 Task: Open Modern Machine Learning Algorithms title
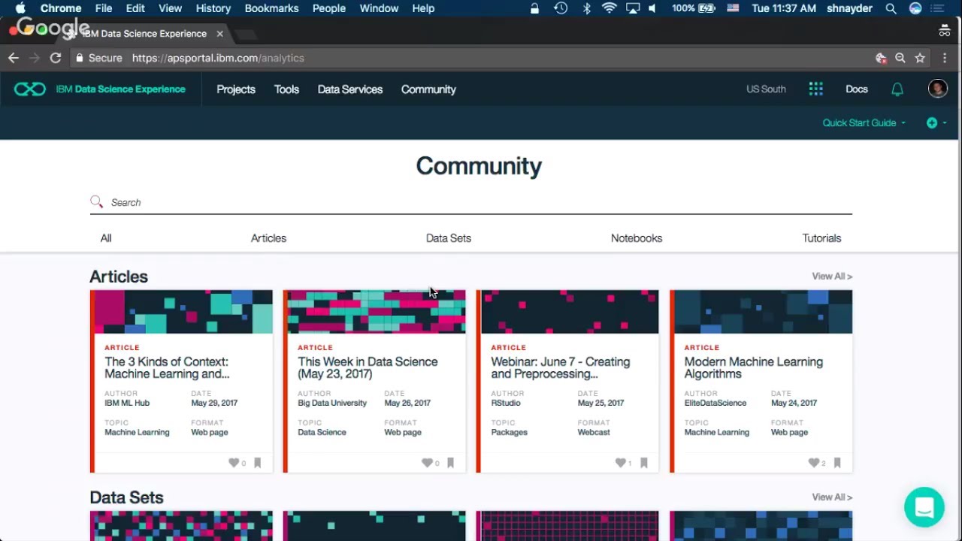click(x=754, y=367)
